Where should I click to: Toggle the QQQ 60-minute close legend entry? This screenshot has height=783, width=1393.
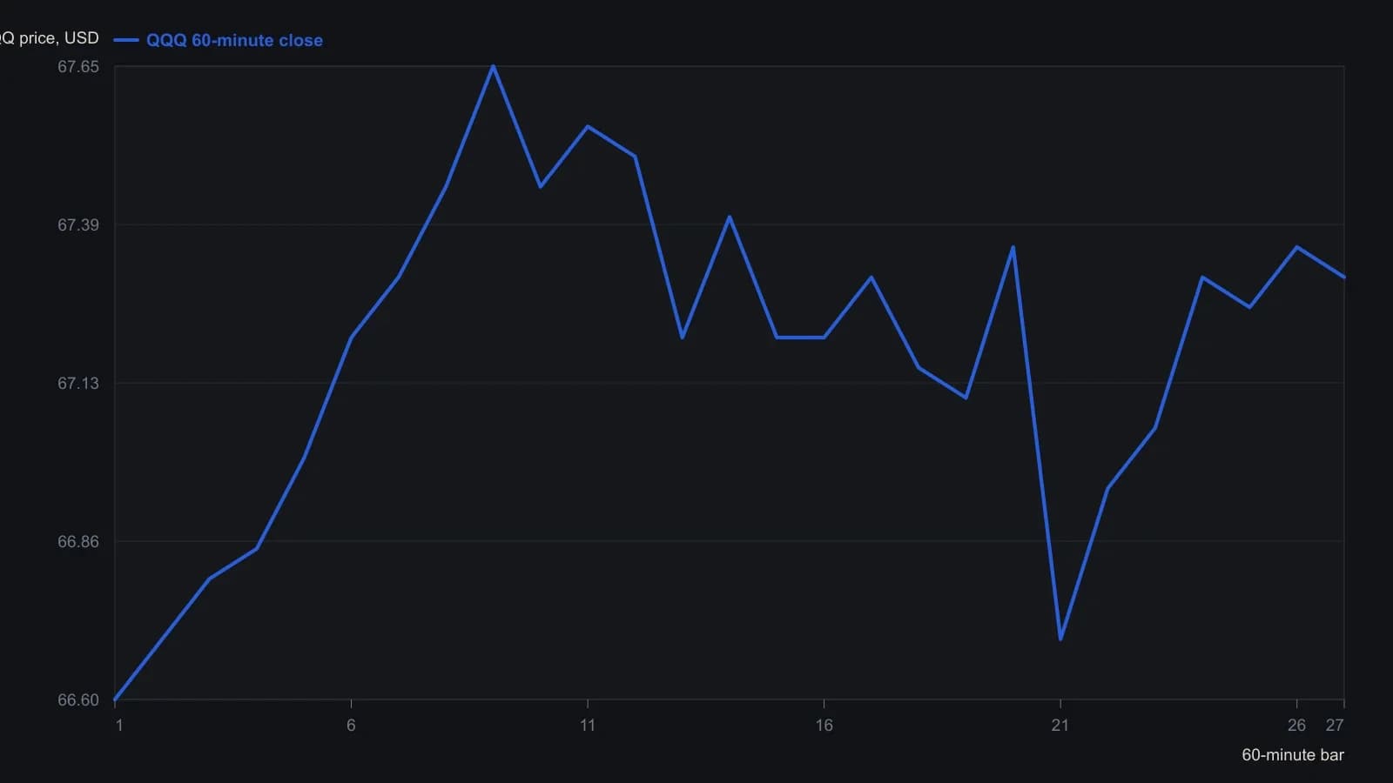[219, 40]
